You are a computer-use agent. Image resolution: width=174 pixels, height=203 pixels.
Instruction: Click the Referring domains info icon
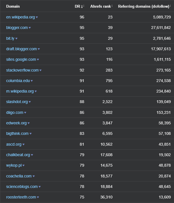click(x=171, y=5)
